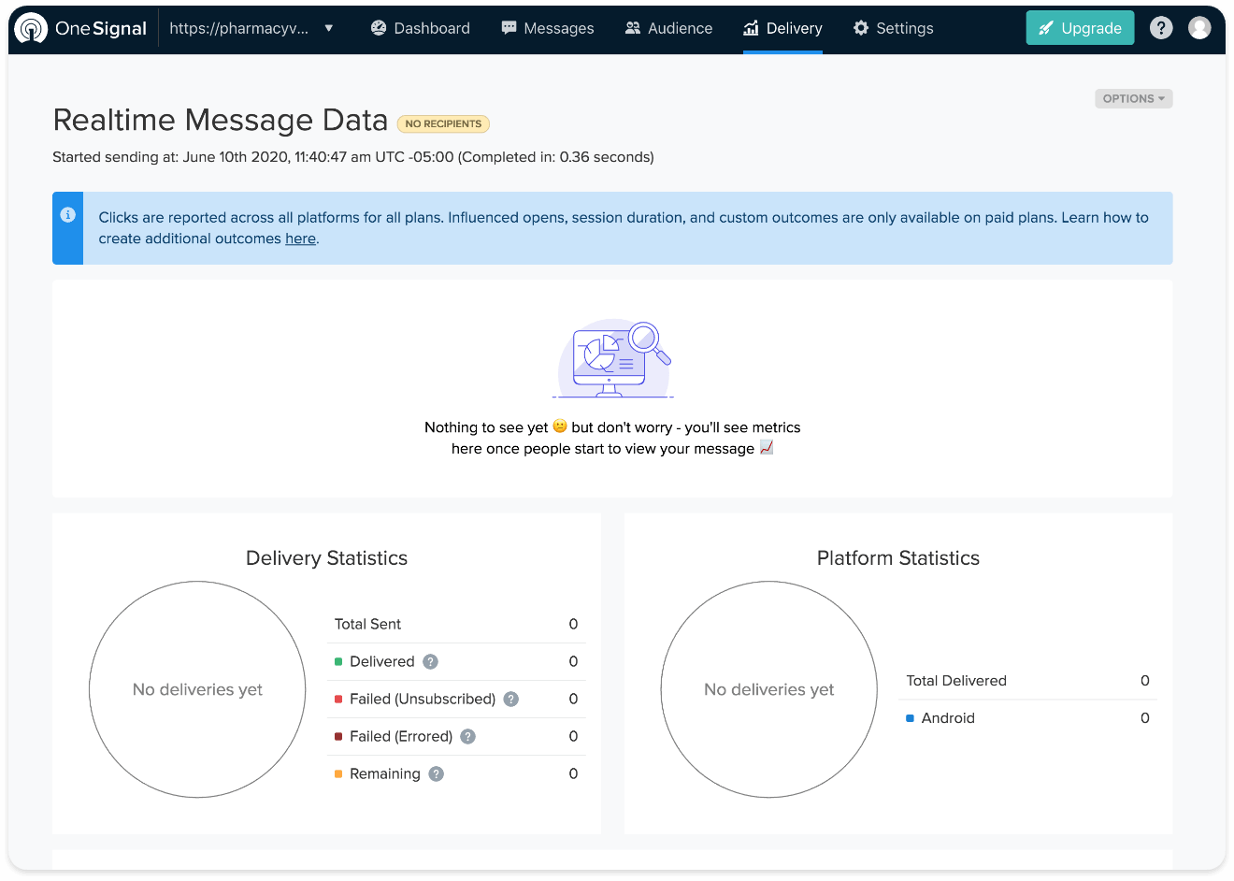
Task: Click the help icon next to Remaining
Action: (437, 774)
